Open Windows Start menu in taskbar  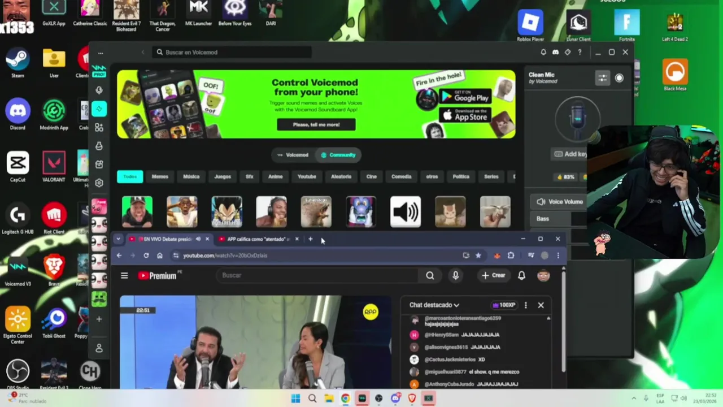295,399
